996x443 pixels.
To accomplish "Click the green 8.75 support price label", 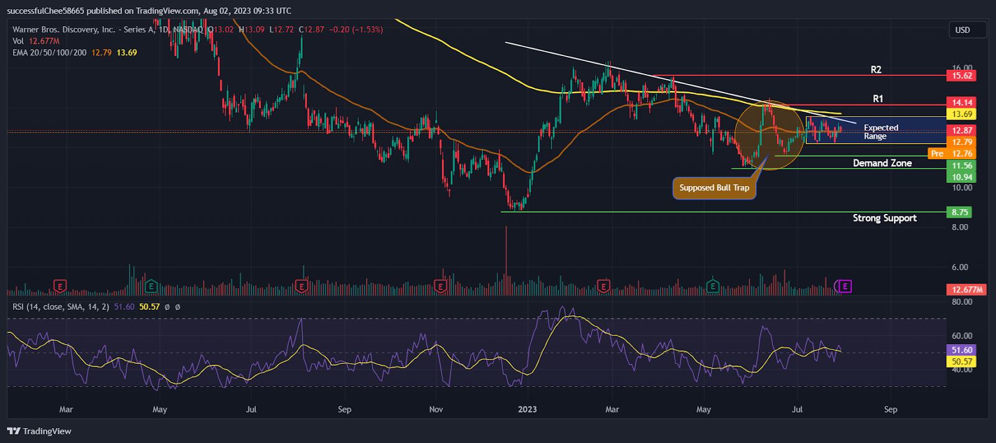I will 959,212.
